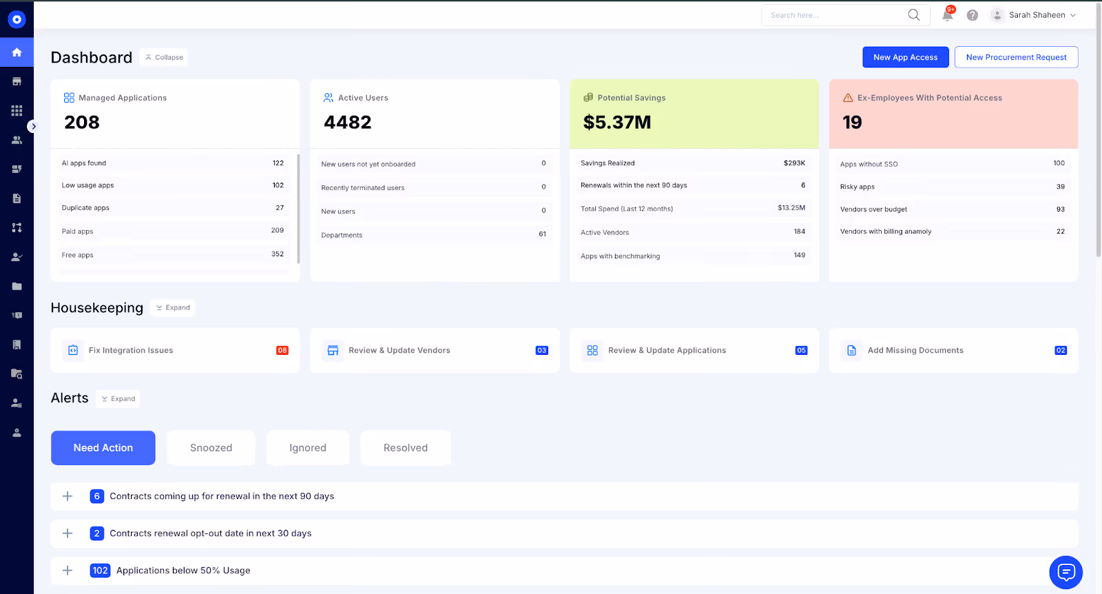Collapse the Dashboard section
Screen dimensions: 1102x594
click(x=164, y=57)
